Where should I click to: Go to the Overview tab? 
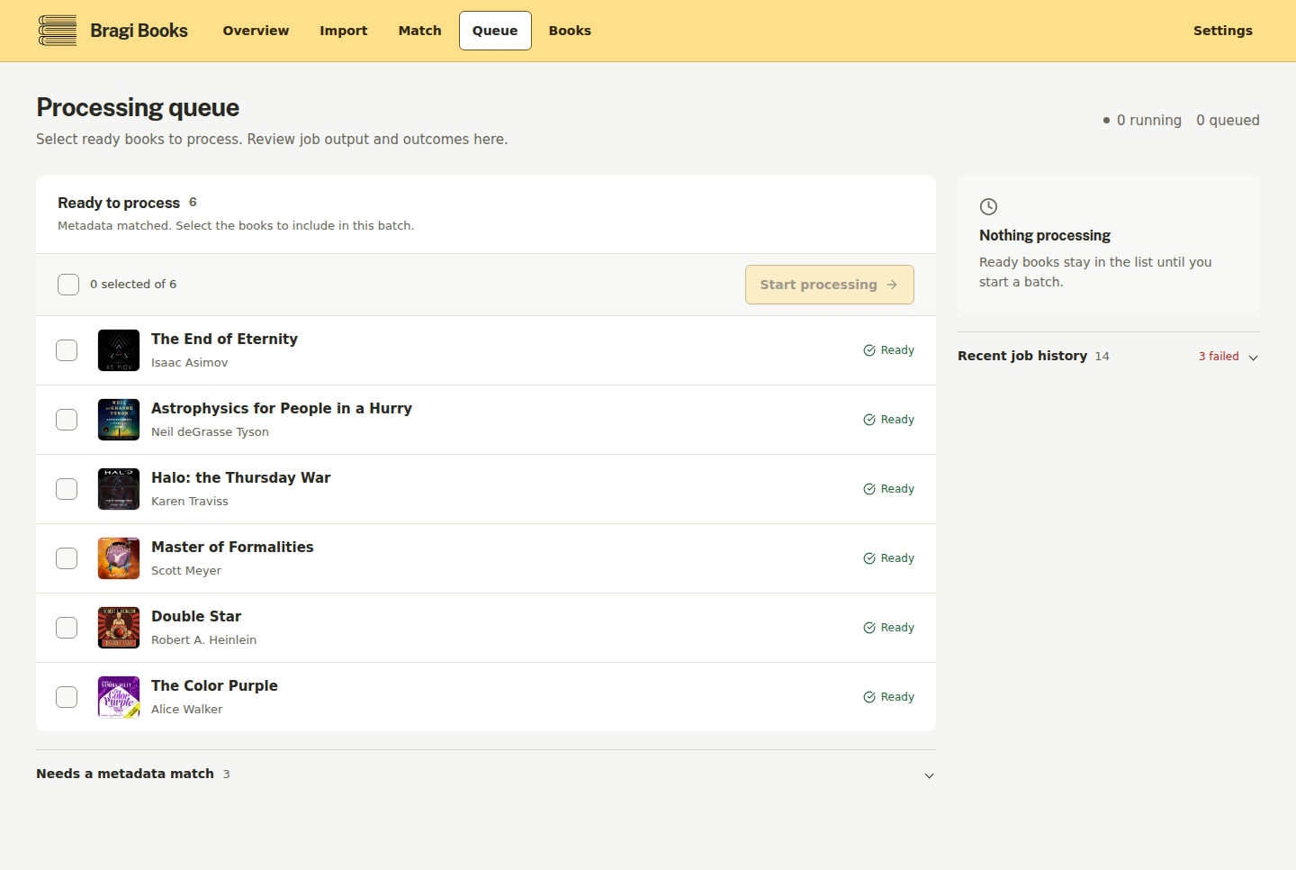pos(256,31)
